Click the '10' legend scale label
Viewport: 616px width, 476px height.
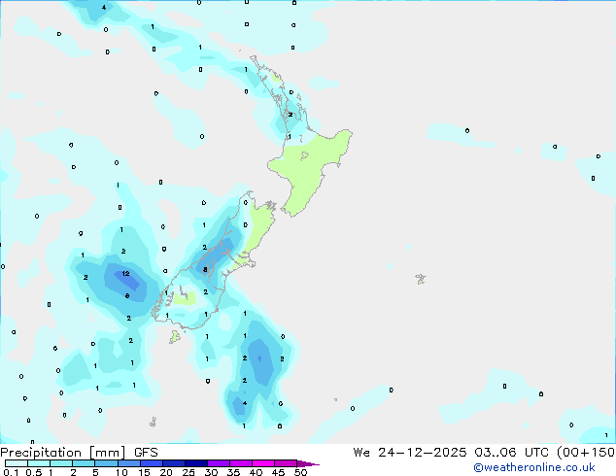tap(121, 472)
